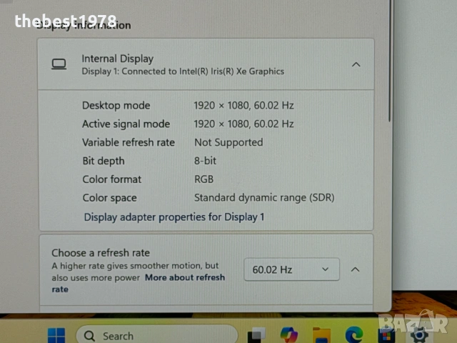Launch Microsoft Edge from the taskbar
The width and height of the screenshot is (457, 343).
354,335
